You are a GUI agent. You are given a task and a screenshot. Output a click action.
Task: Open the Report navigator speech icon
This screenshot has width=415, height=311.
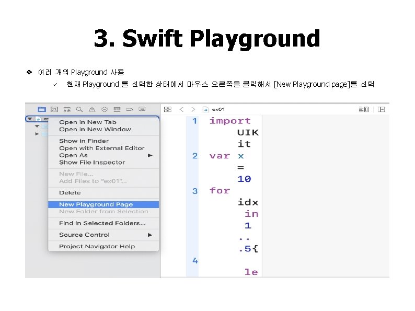(142, 109)
